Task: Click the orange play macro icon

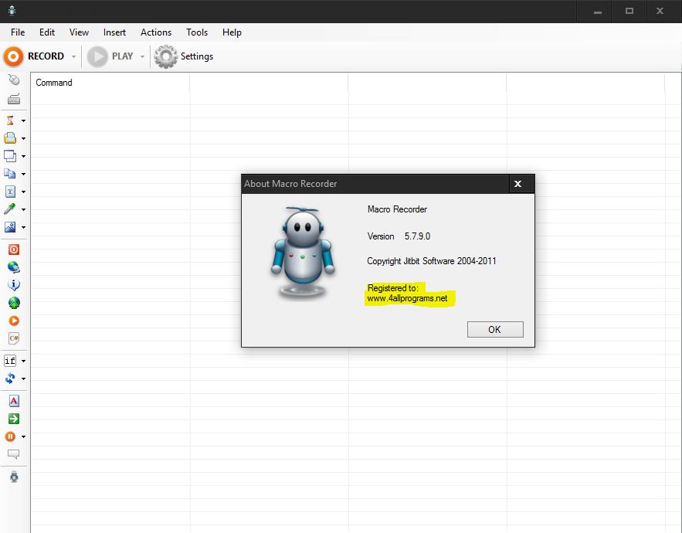Action: [x=14, y=321]
